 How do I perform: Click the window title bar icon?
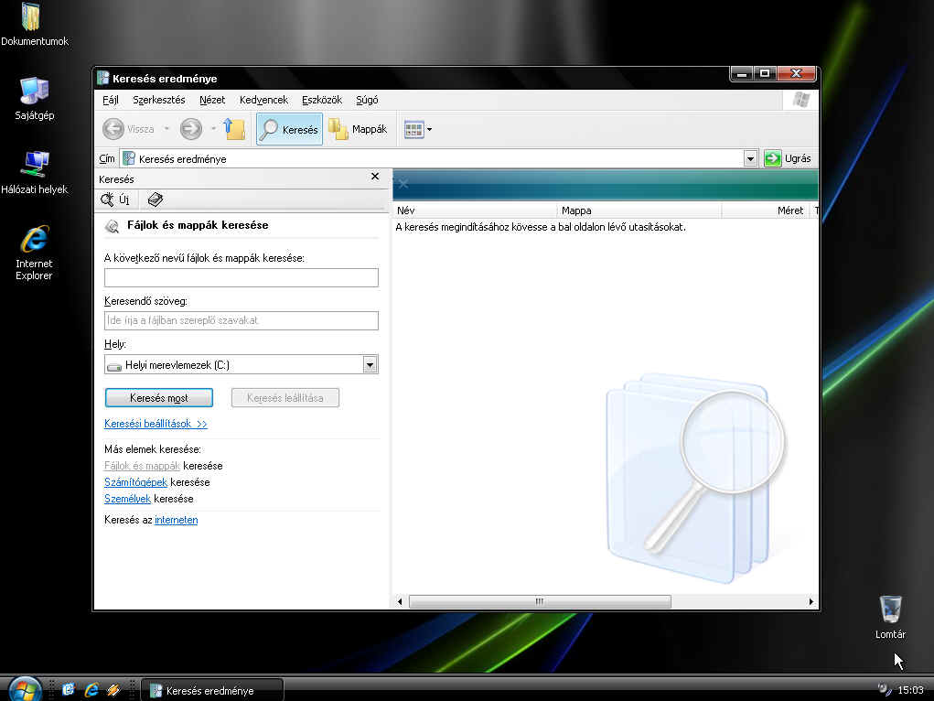[103, 78]
